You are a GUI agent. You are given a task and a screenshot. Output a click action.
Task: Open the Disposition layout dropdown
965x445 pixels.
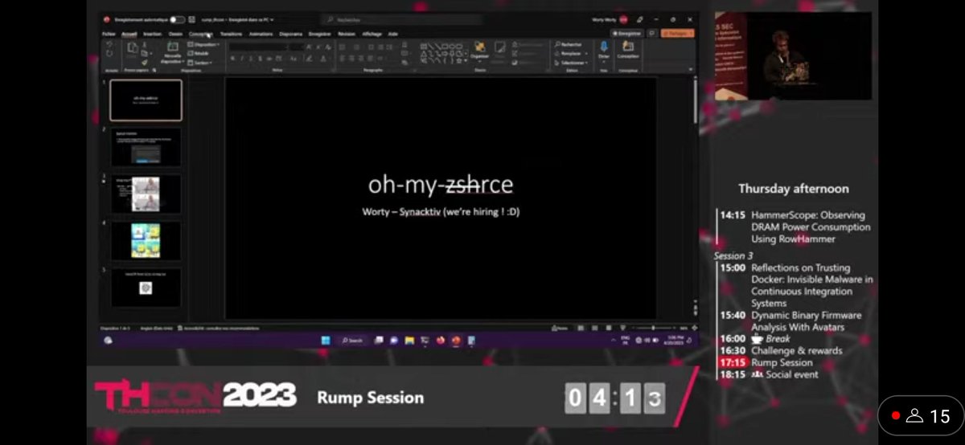point(203,44)
